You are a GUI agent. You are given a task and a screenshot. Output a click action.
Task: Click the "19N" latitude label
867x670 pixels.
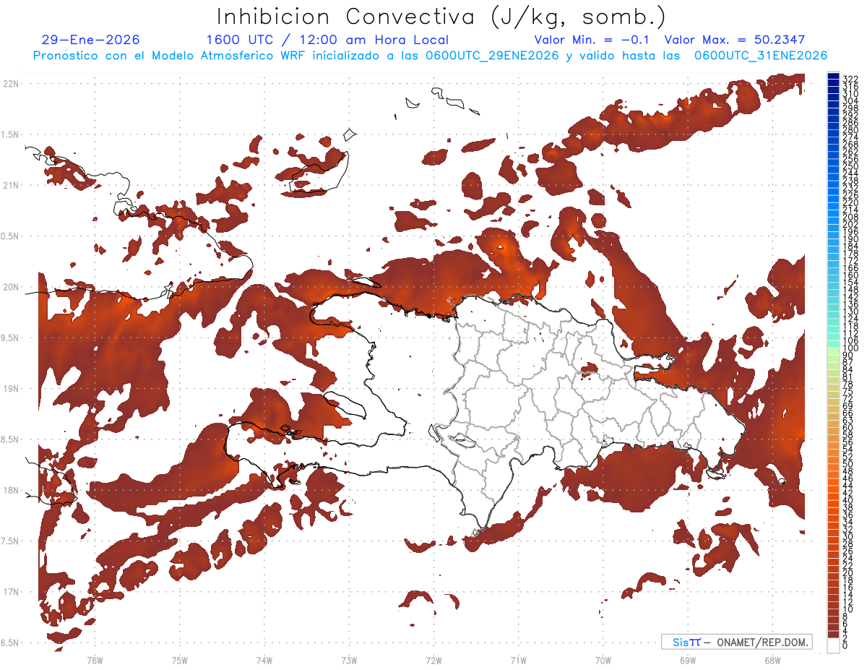point(11,389)
